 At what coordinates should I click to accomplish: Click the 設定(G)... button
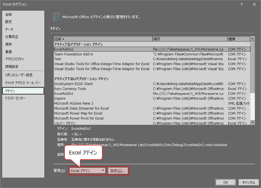118,171
